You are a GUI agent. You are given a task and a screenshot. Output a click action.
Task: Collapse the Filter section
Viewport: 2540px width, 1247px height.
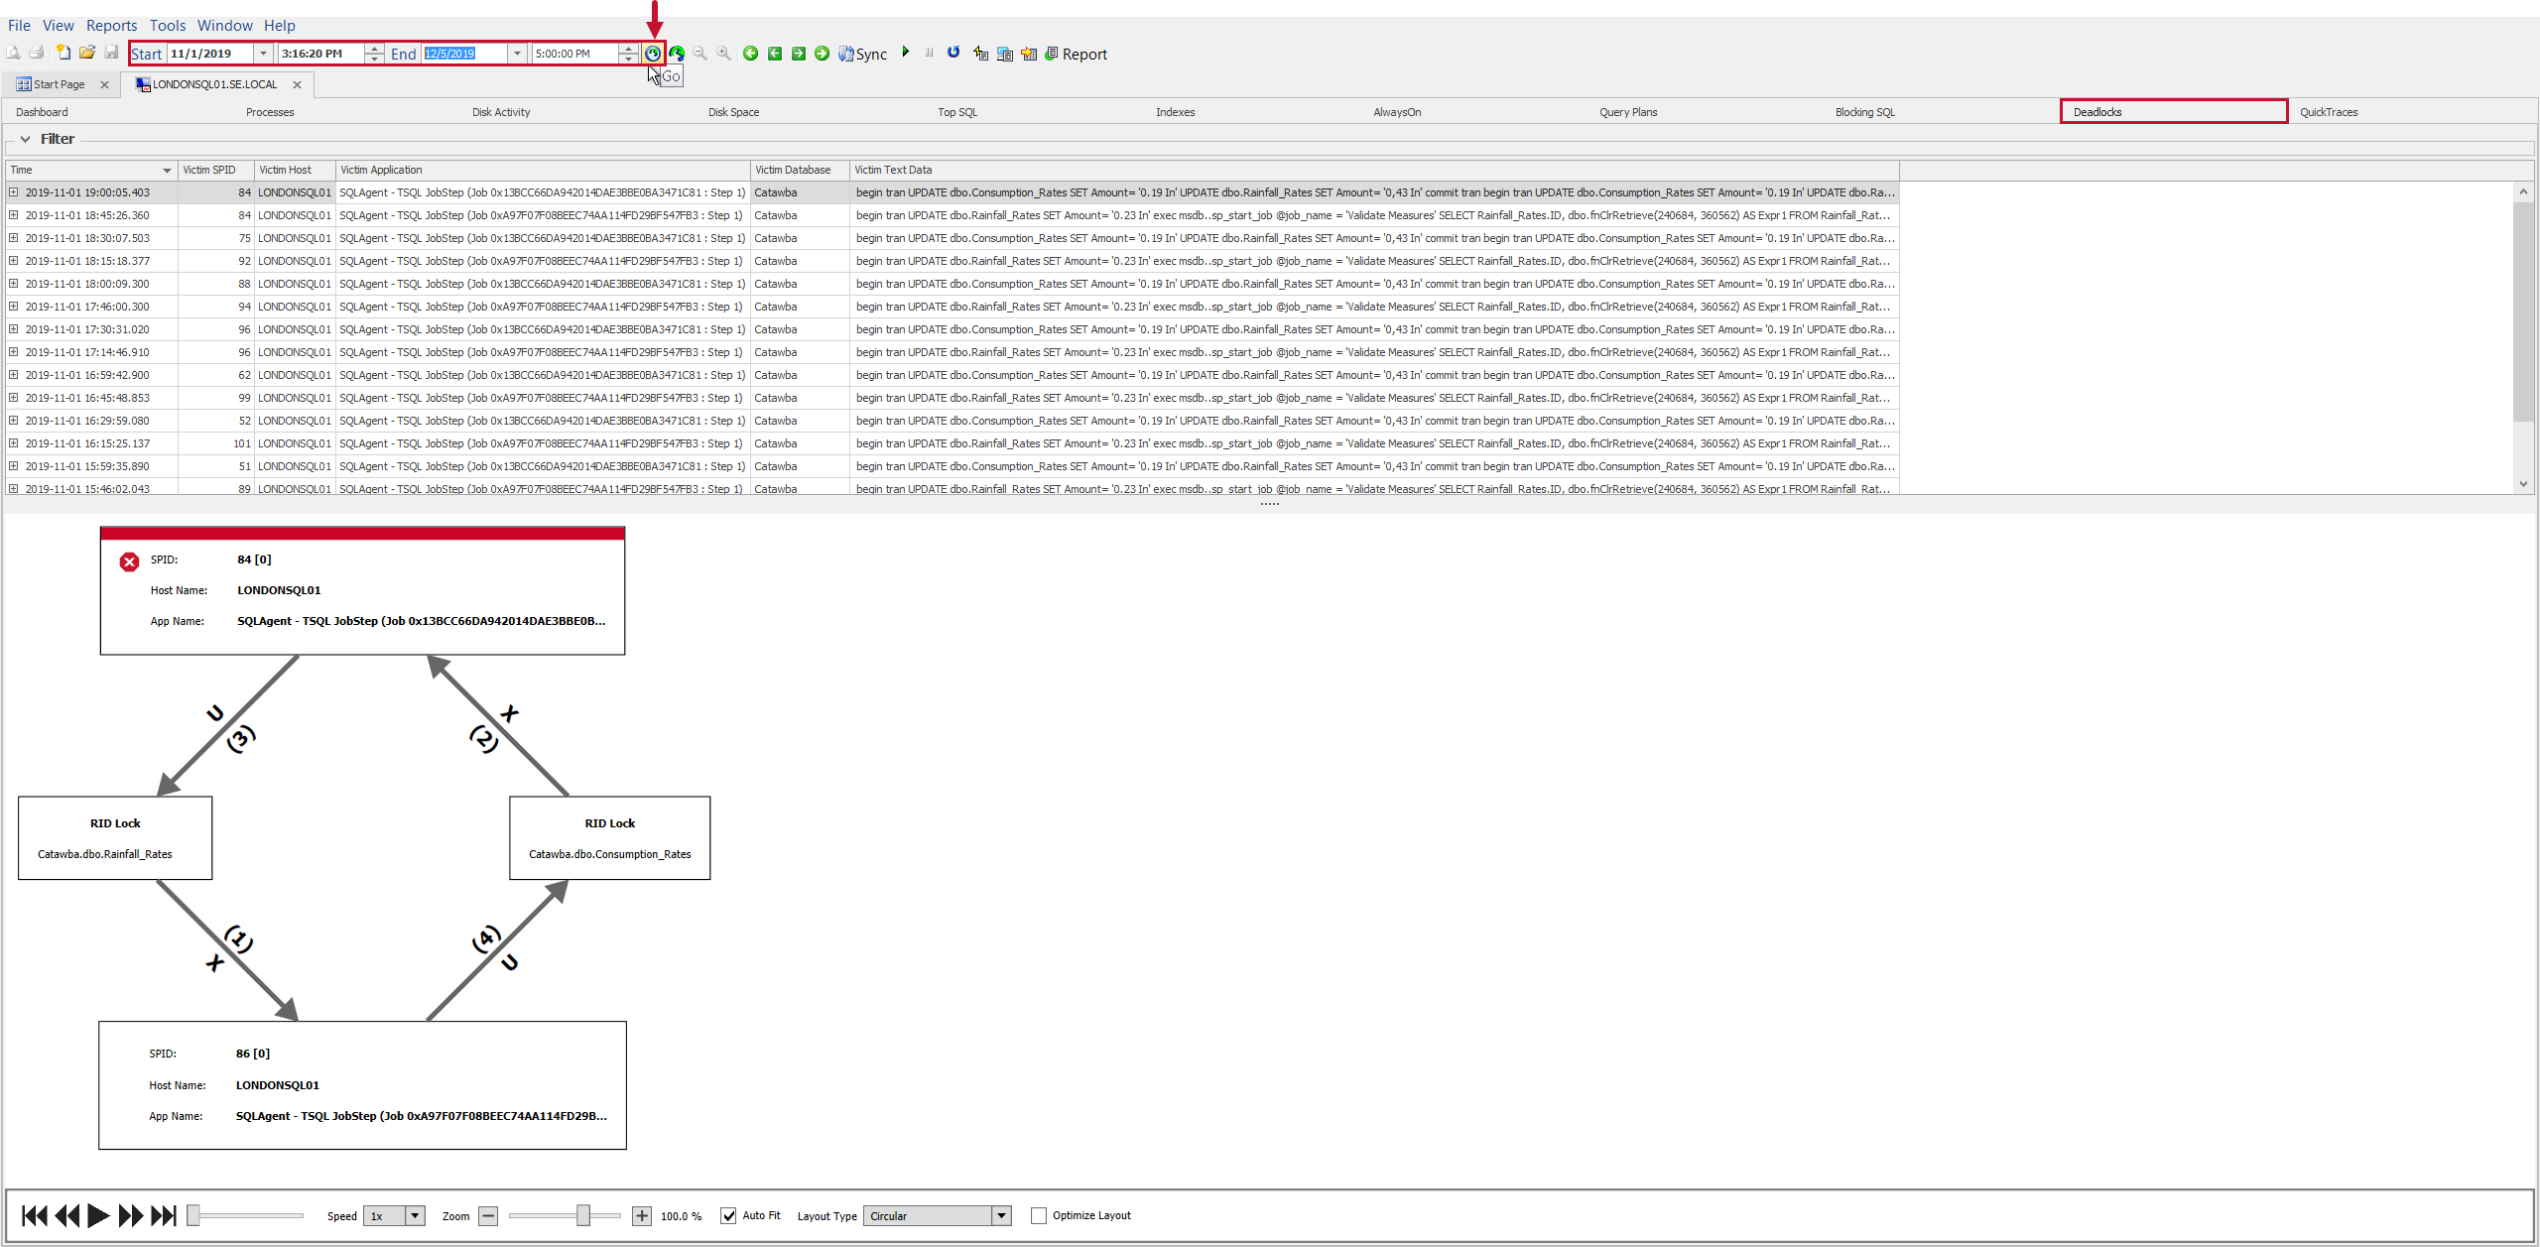point(25,139)
